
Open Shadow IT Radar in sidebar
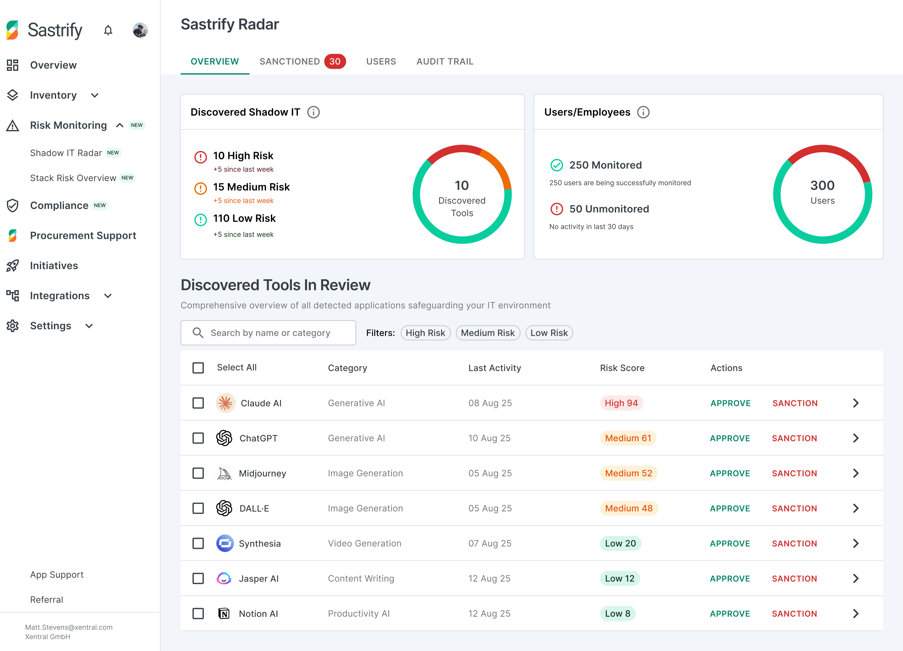tap(66, 153)
